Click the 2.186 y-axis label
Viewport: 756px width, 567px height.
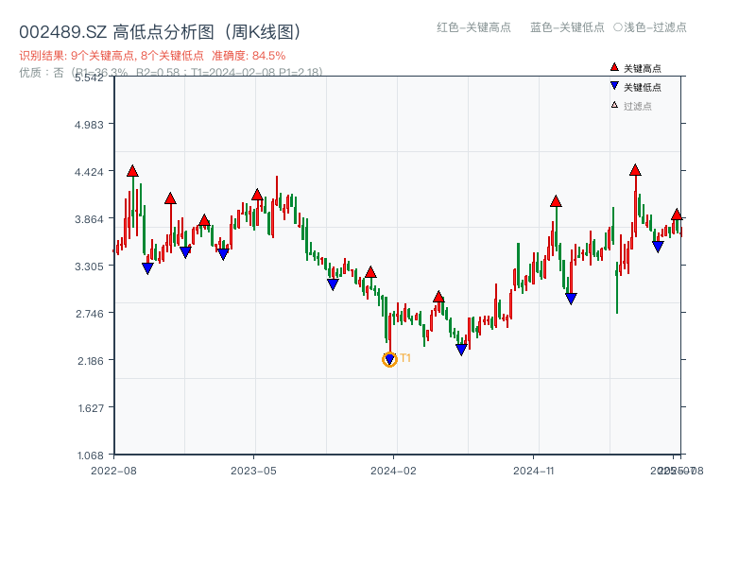tap(90, 361)
